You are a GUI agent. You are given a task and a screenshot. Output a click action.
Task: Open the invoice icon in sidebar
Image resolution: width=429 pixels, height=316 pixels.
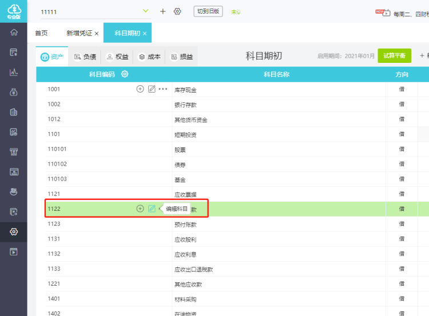tap(14, 152)
